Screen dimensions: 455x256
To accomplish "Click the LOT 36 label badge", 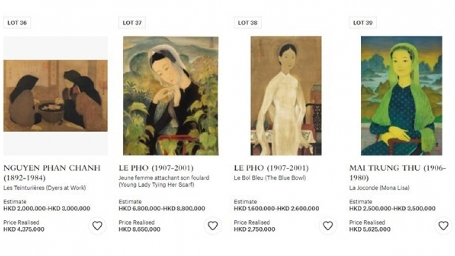I will coord(17,23).
